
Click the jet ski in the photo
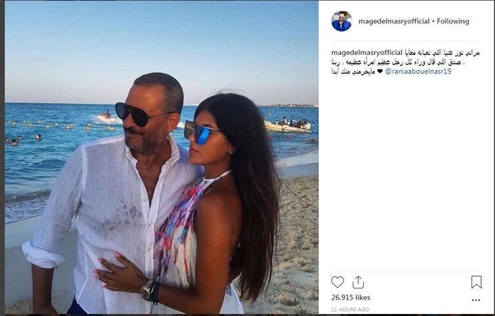(109, 117)
